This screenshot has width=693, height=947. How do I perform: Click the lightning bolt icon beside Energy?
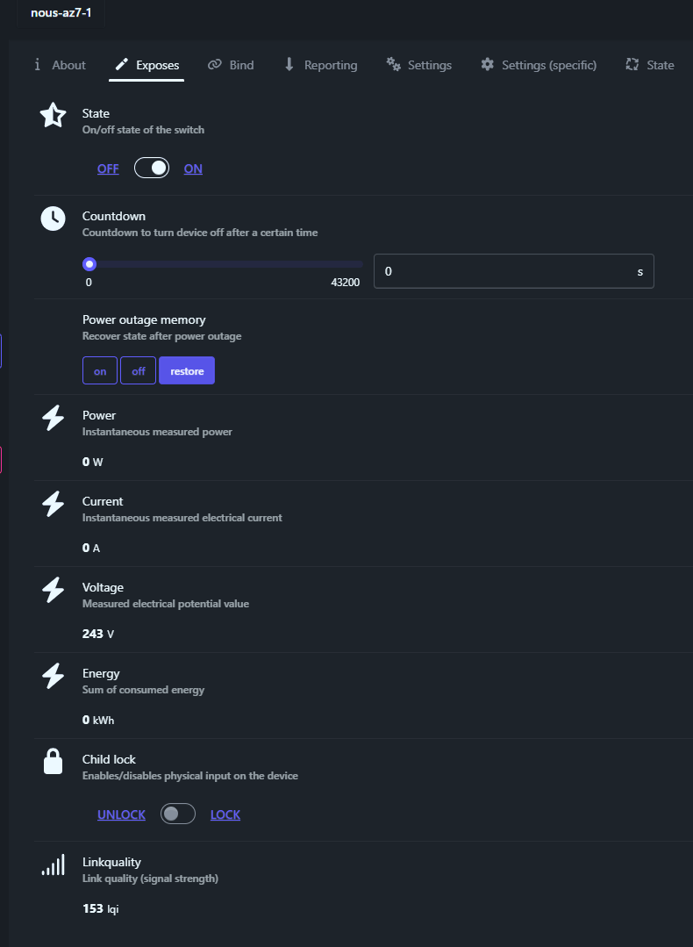click(54, 676)
